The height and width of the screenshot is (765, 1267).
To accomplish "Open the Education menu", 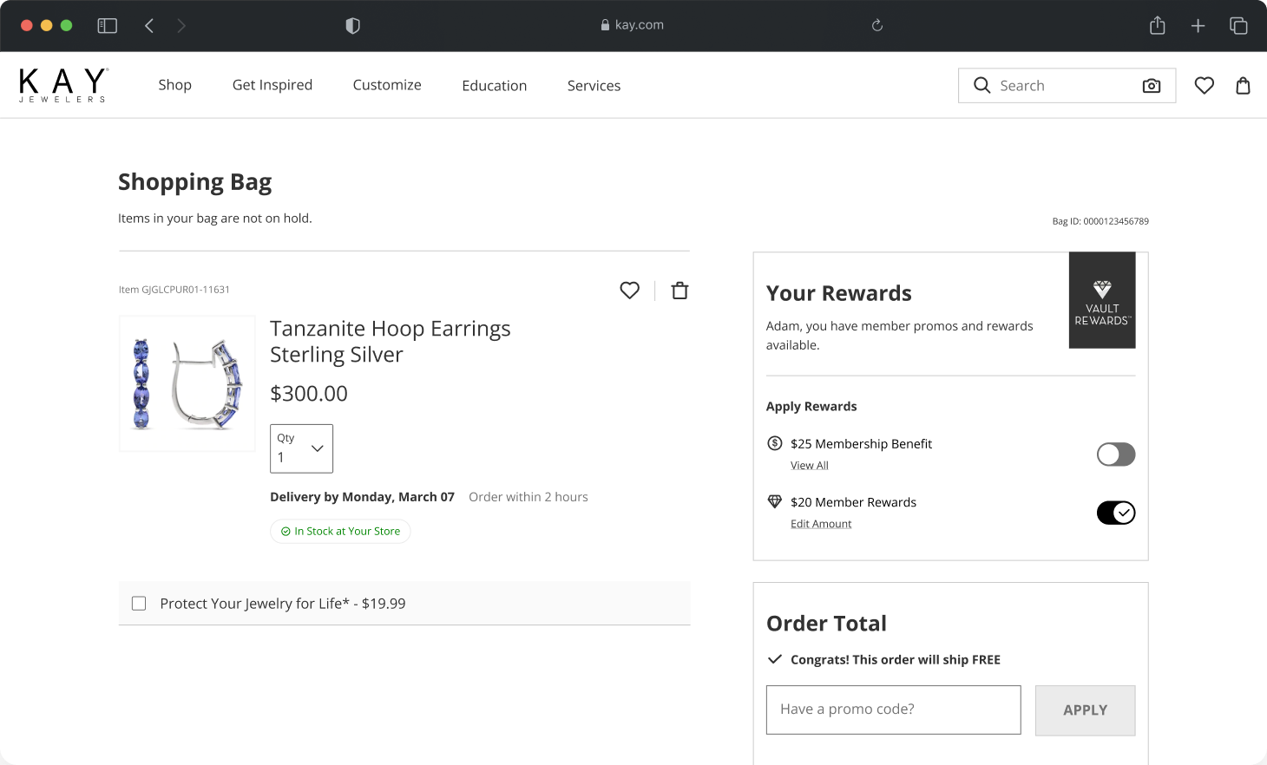I will pyautogui.click(x=495, y=85).
